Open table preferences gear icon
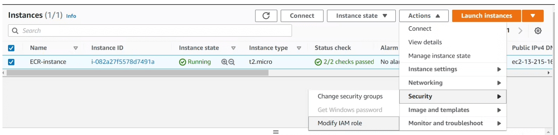Screen dimensions: 558x135 point(538,31)
